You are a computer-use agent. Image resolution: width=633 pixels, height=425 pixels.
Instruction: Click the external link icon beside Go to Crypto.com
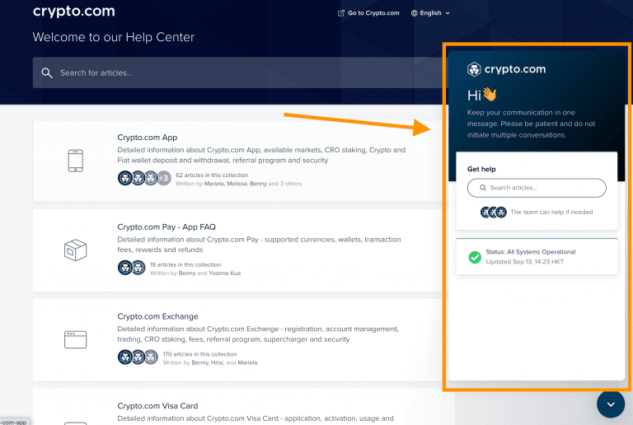click(341, 13)
